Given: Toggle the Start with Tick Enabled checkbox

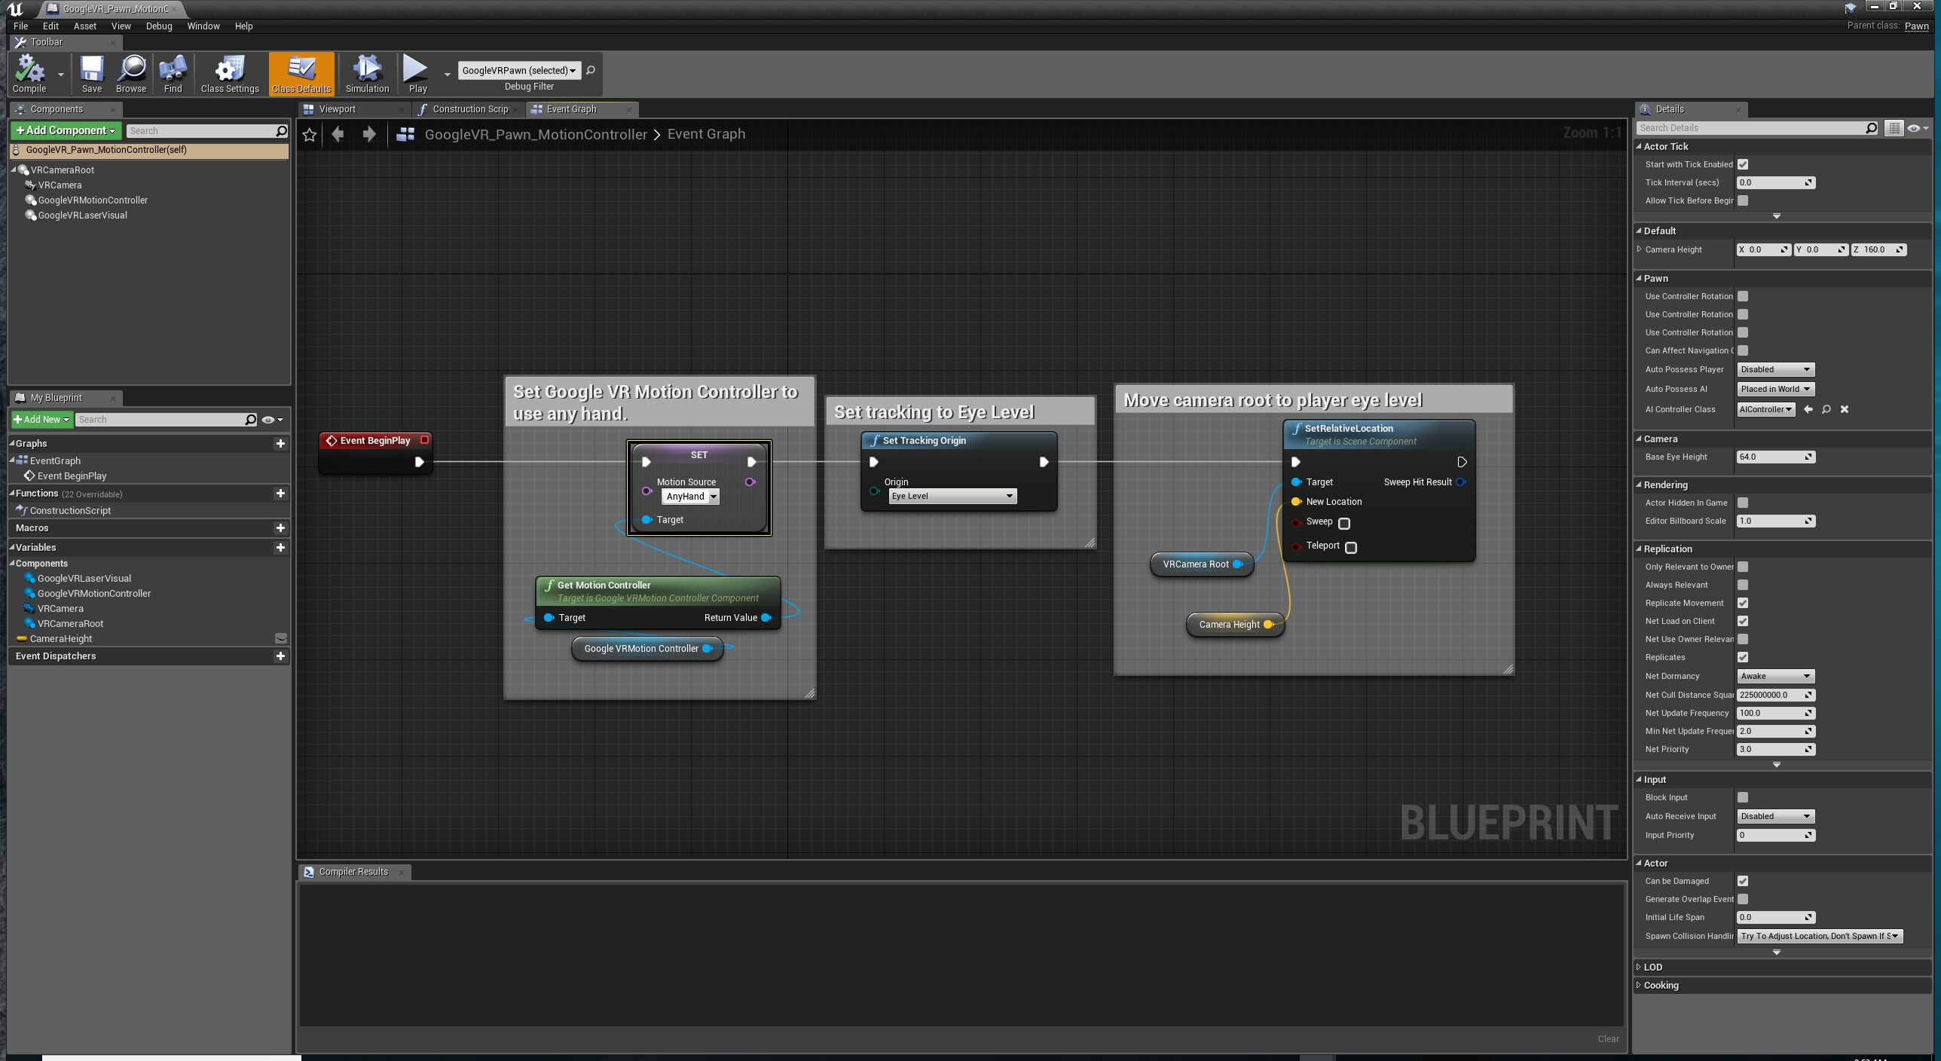Looking at the screenshot, I should (1743, 164).
